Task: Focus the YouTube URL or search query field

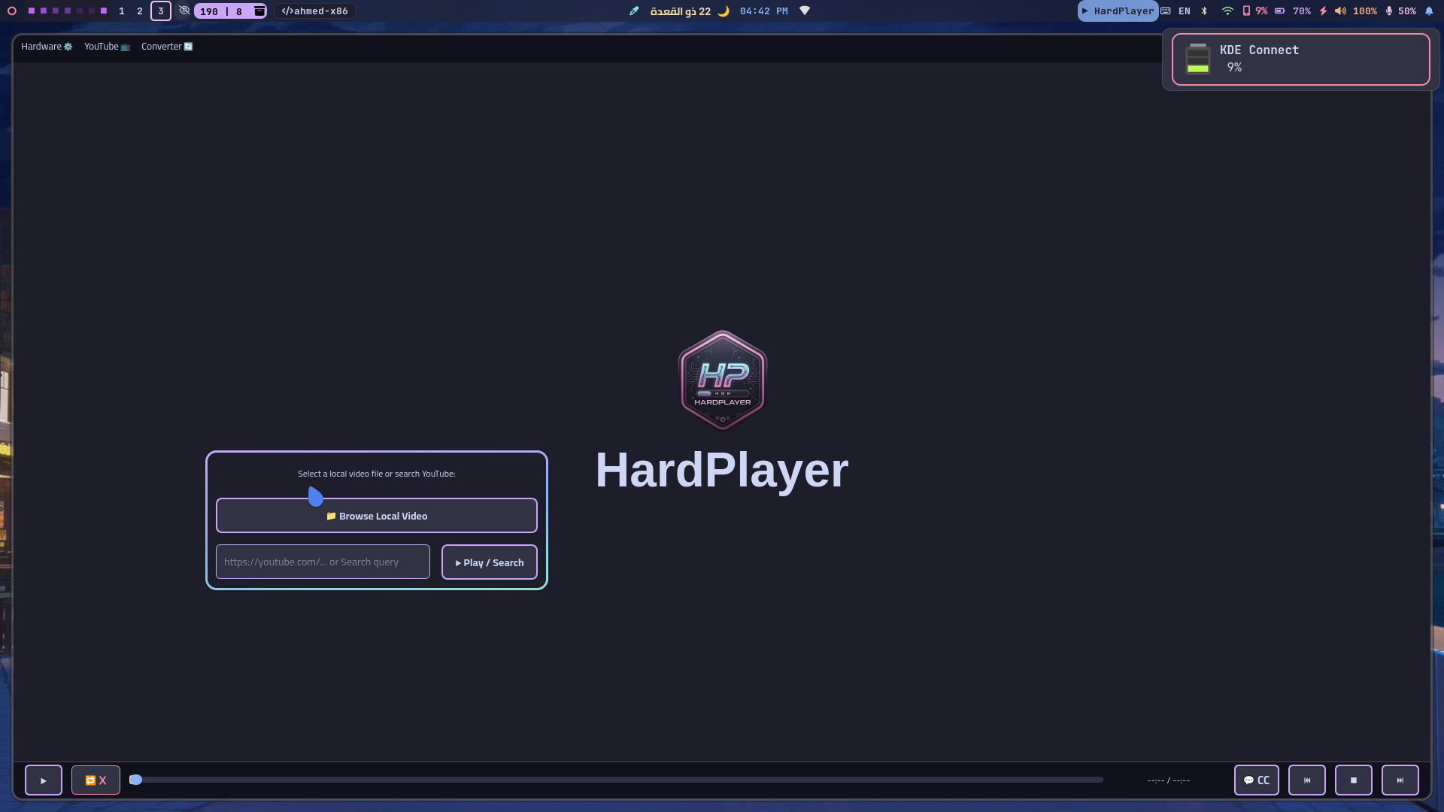Action: (323, 562)
